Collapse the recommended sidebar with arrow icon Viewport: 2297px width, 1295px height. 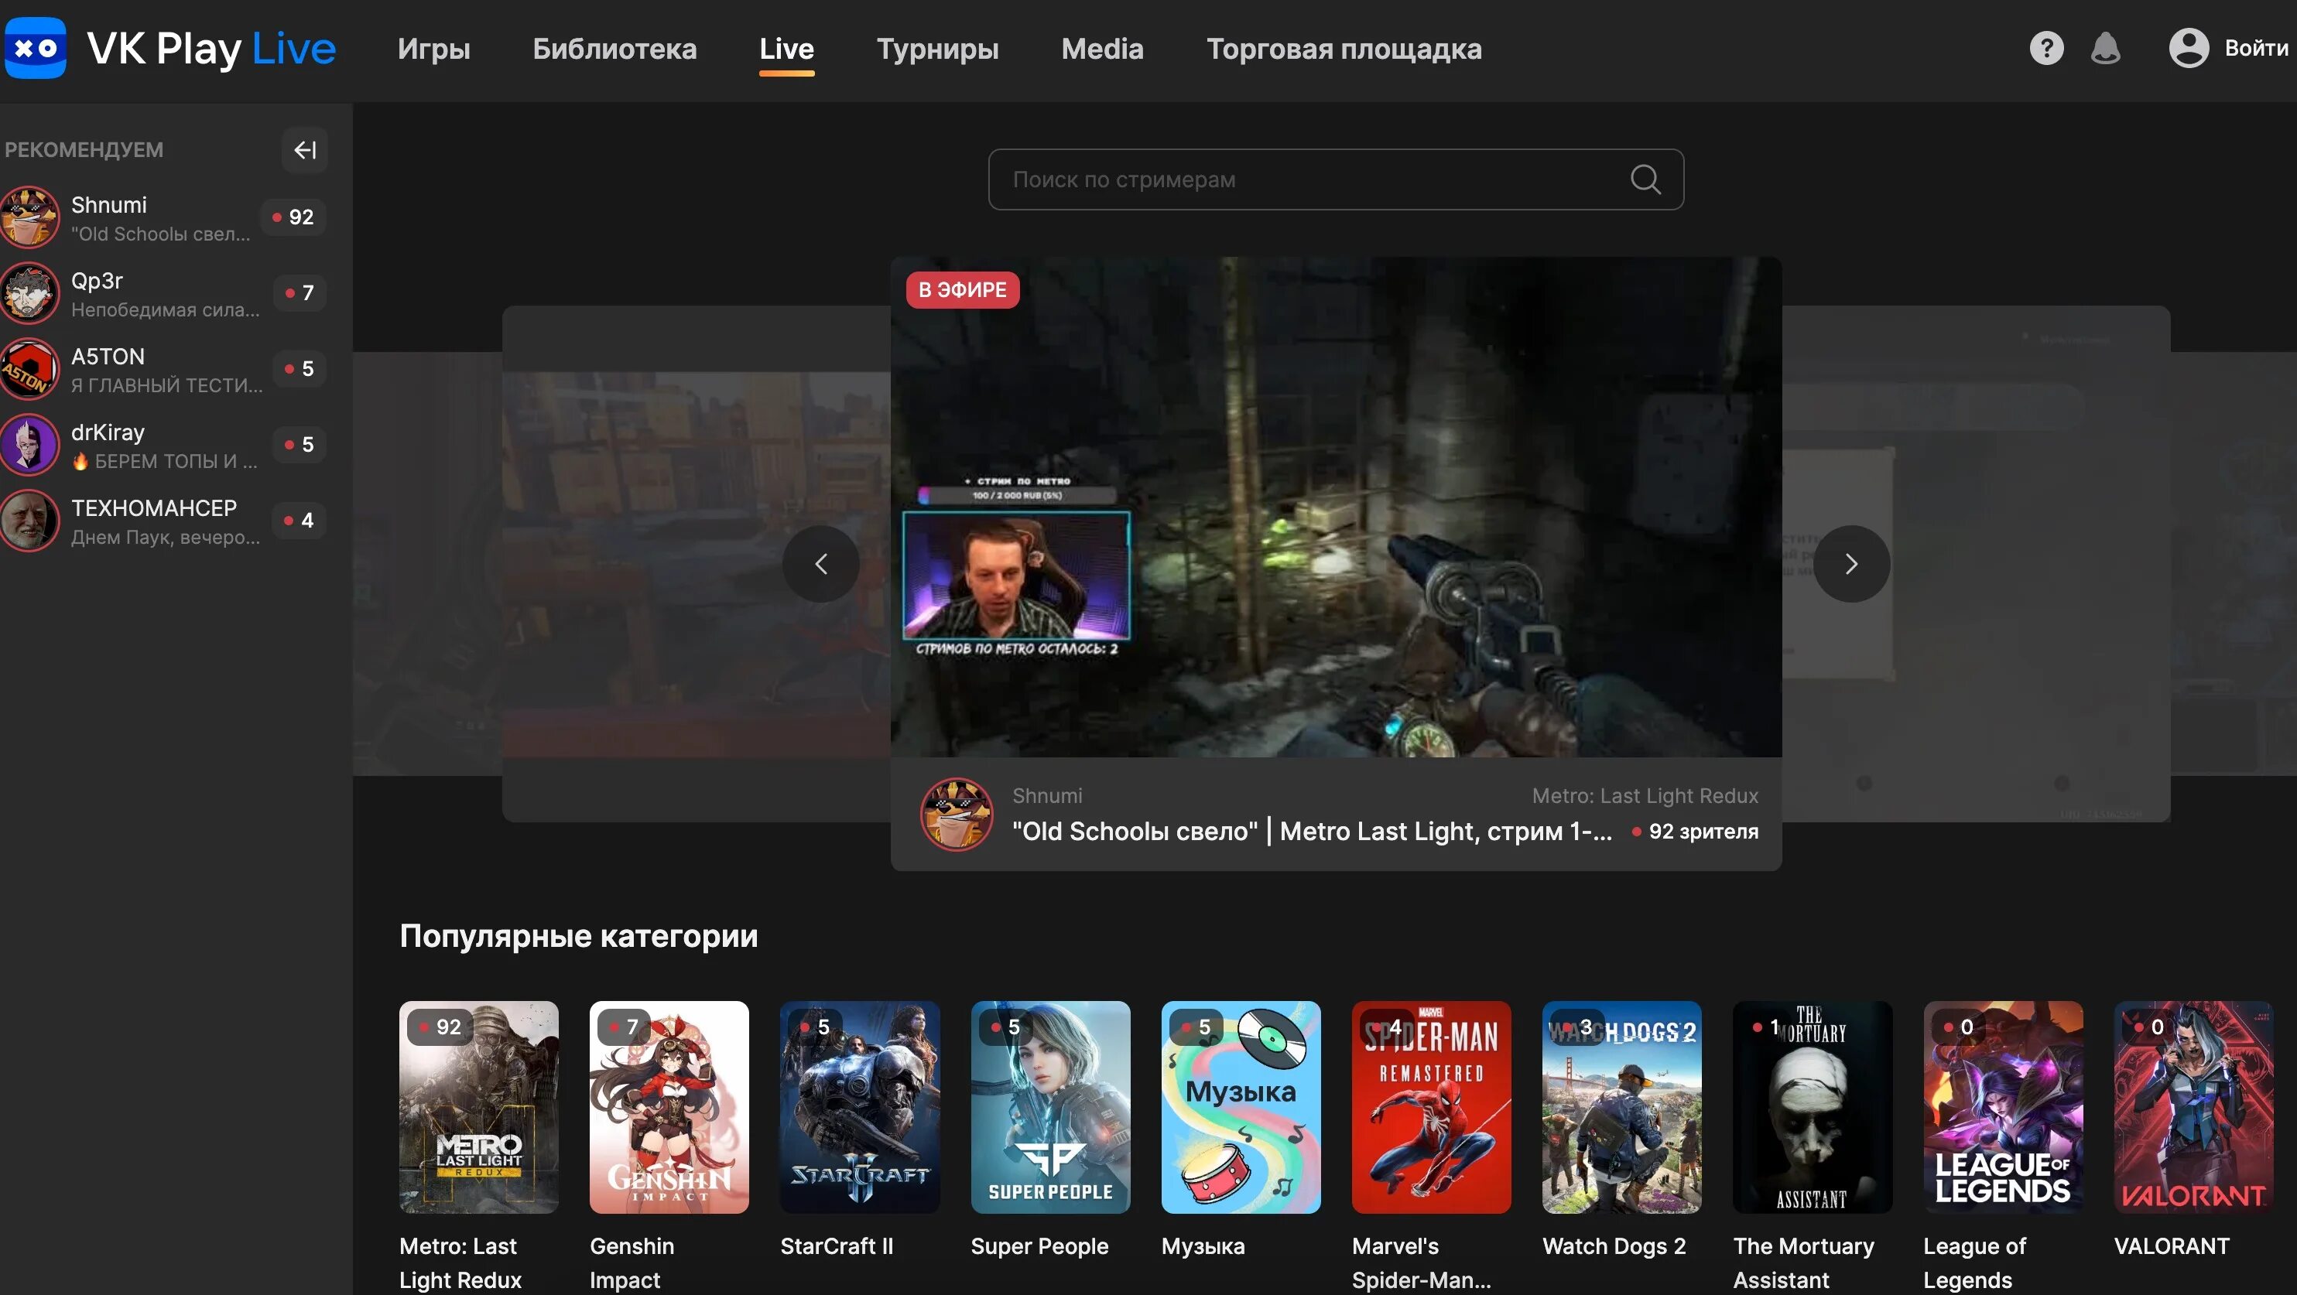pos(305,150)
